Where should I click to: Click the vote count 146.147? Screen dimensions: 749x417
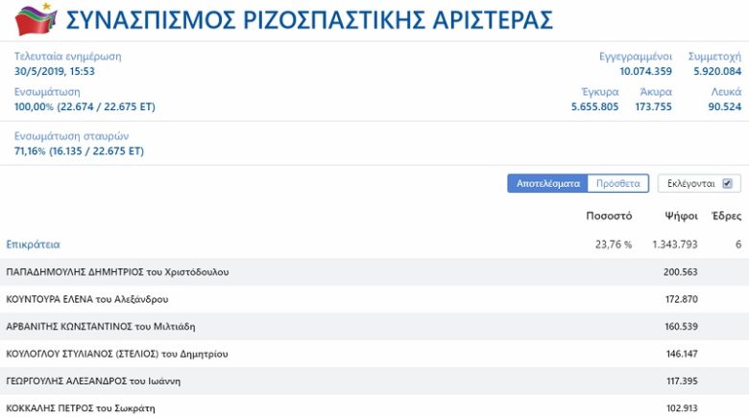(682, 354)
